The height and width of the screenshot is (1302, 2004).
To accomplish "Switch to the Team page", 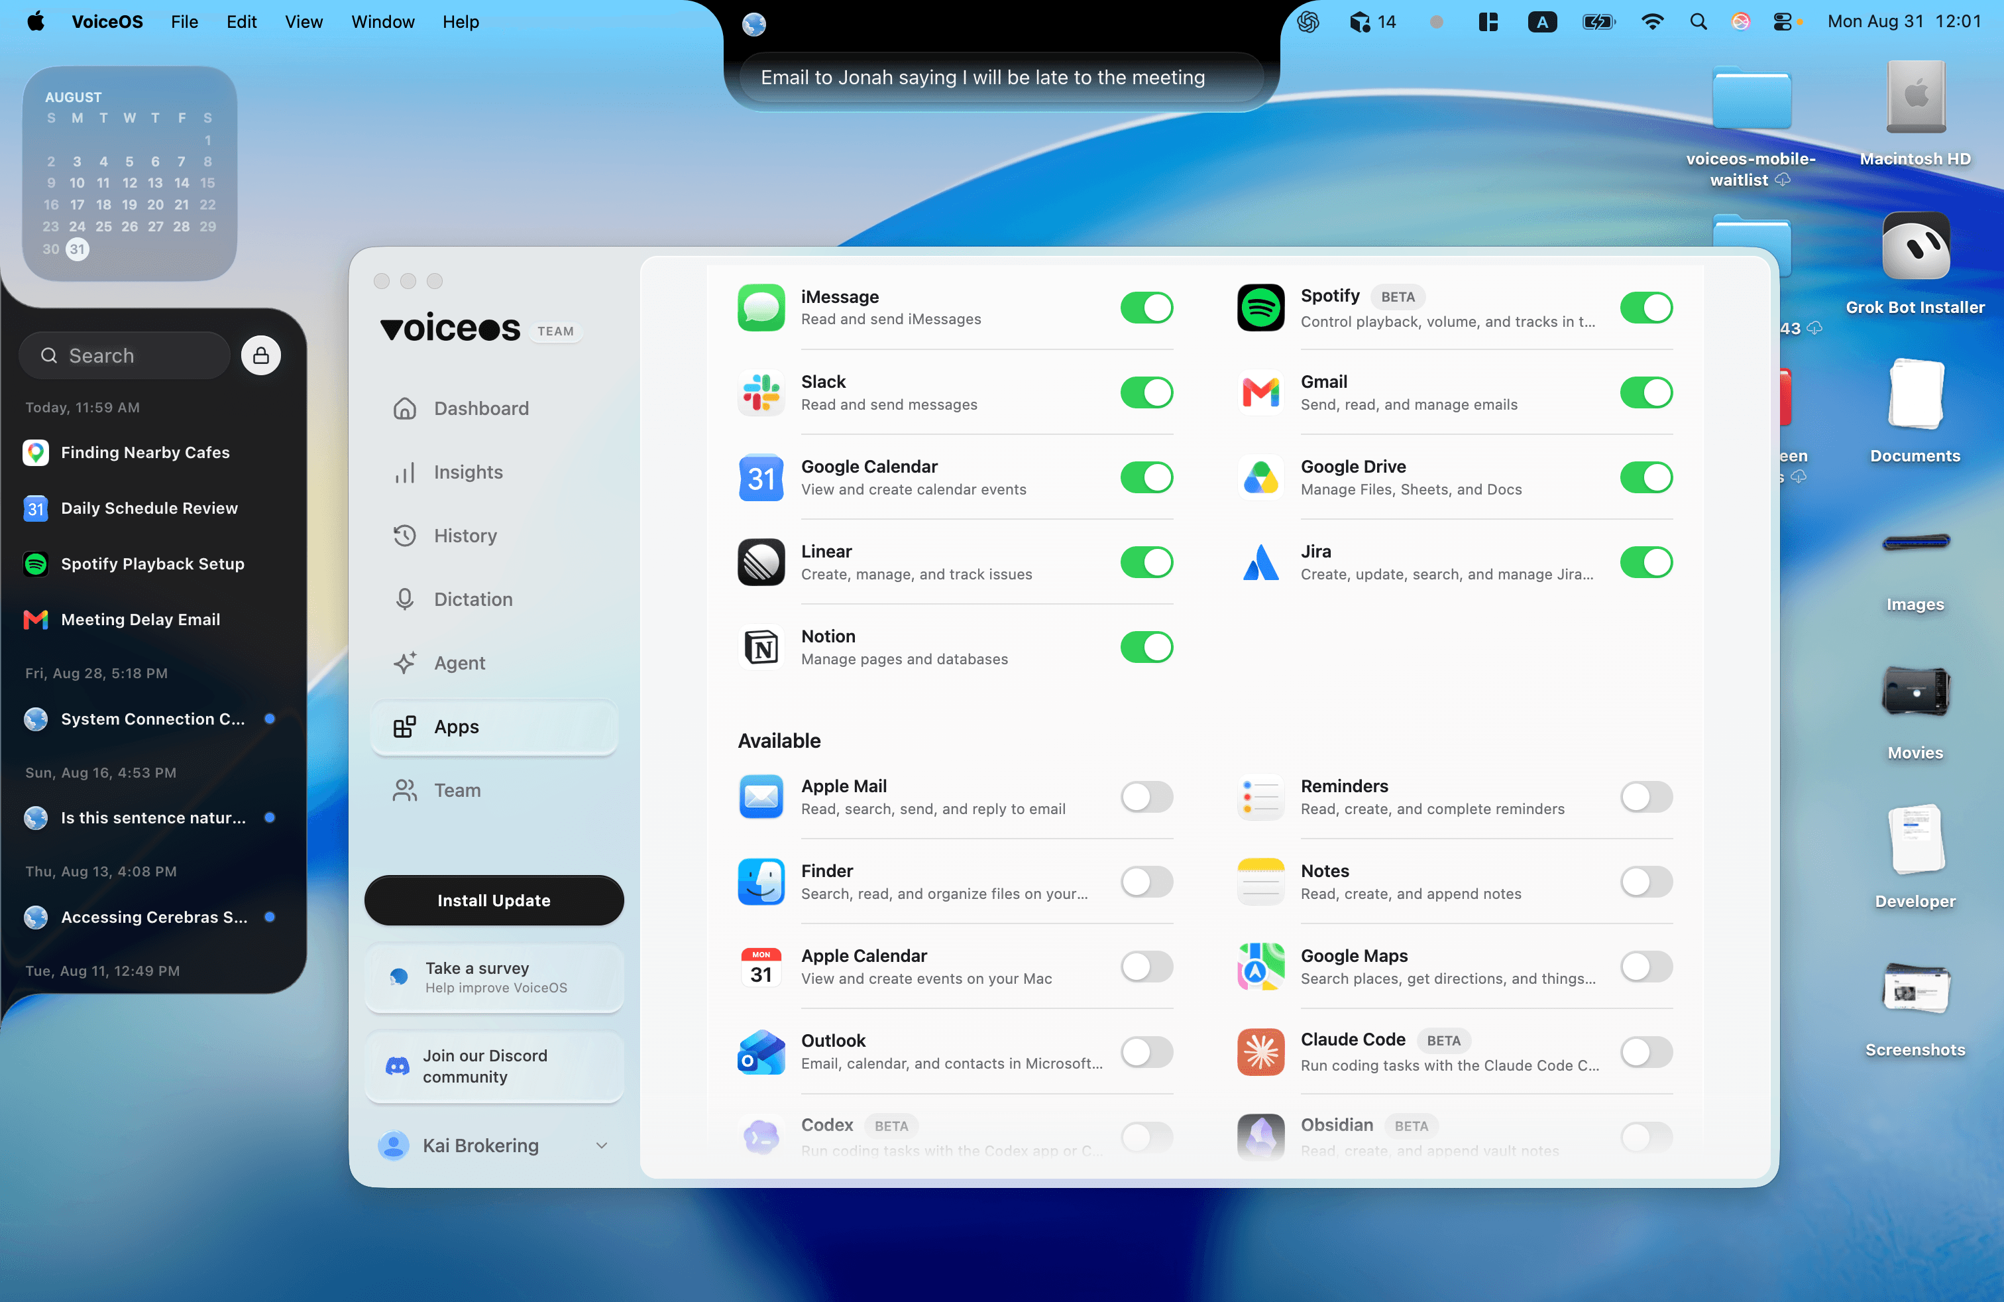I will click(494, 790).
